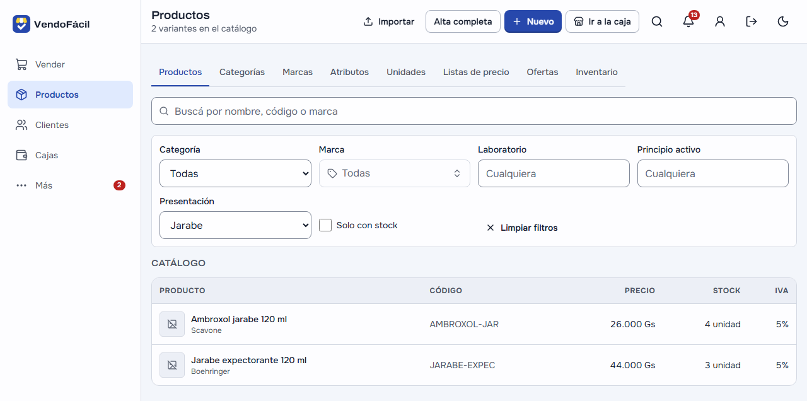807x401 pixels.
Task: Click Ambroxol jarabe product image placeholder
Action: point(172,324)
